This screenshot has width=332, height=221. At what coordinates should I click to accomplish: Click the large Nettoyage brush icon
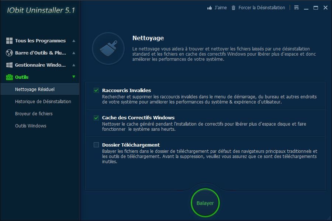pyautogui.click(x=108, y=48)
